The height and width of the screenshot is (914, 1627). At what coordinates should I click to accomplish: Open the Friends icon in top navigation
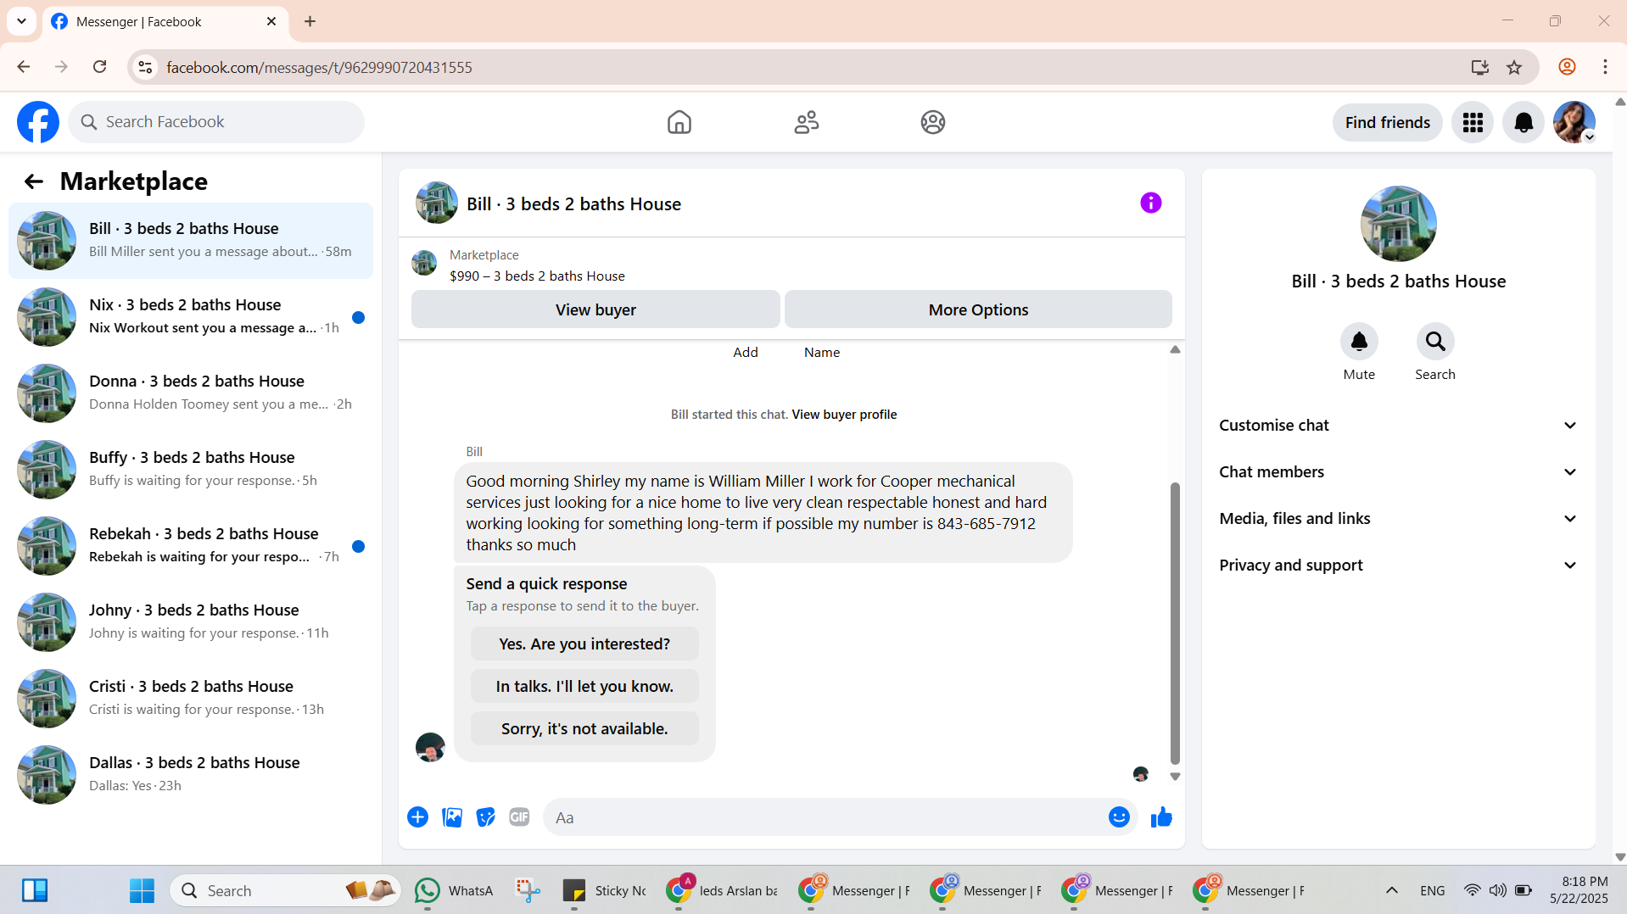tap(806, 122)
